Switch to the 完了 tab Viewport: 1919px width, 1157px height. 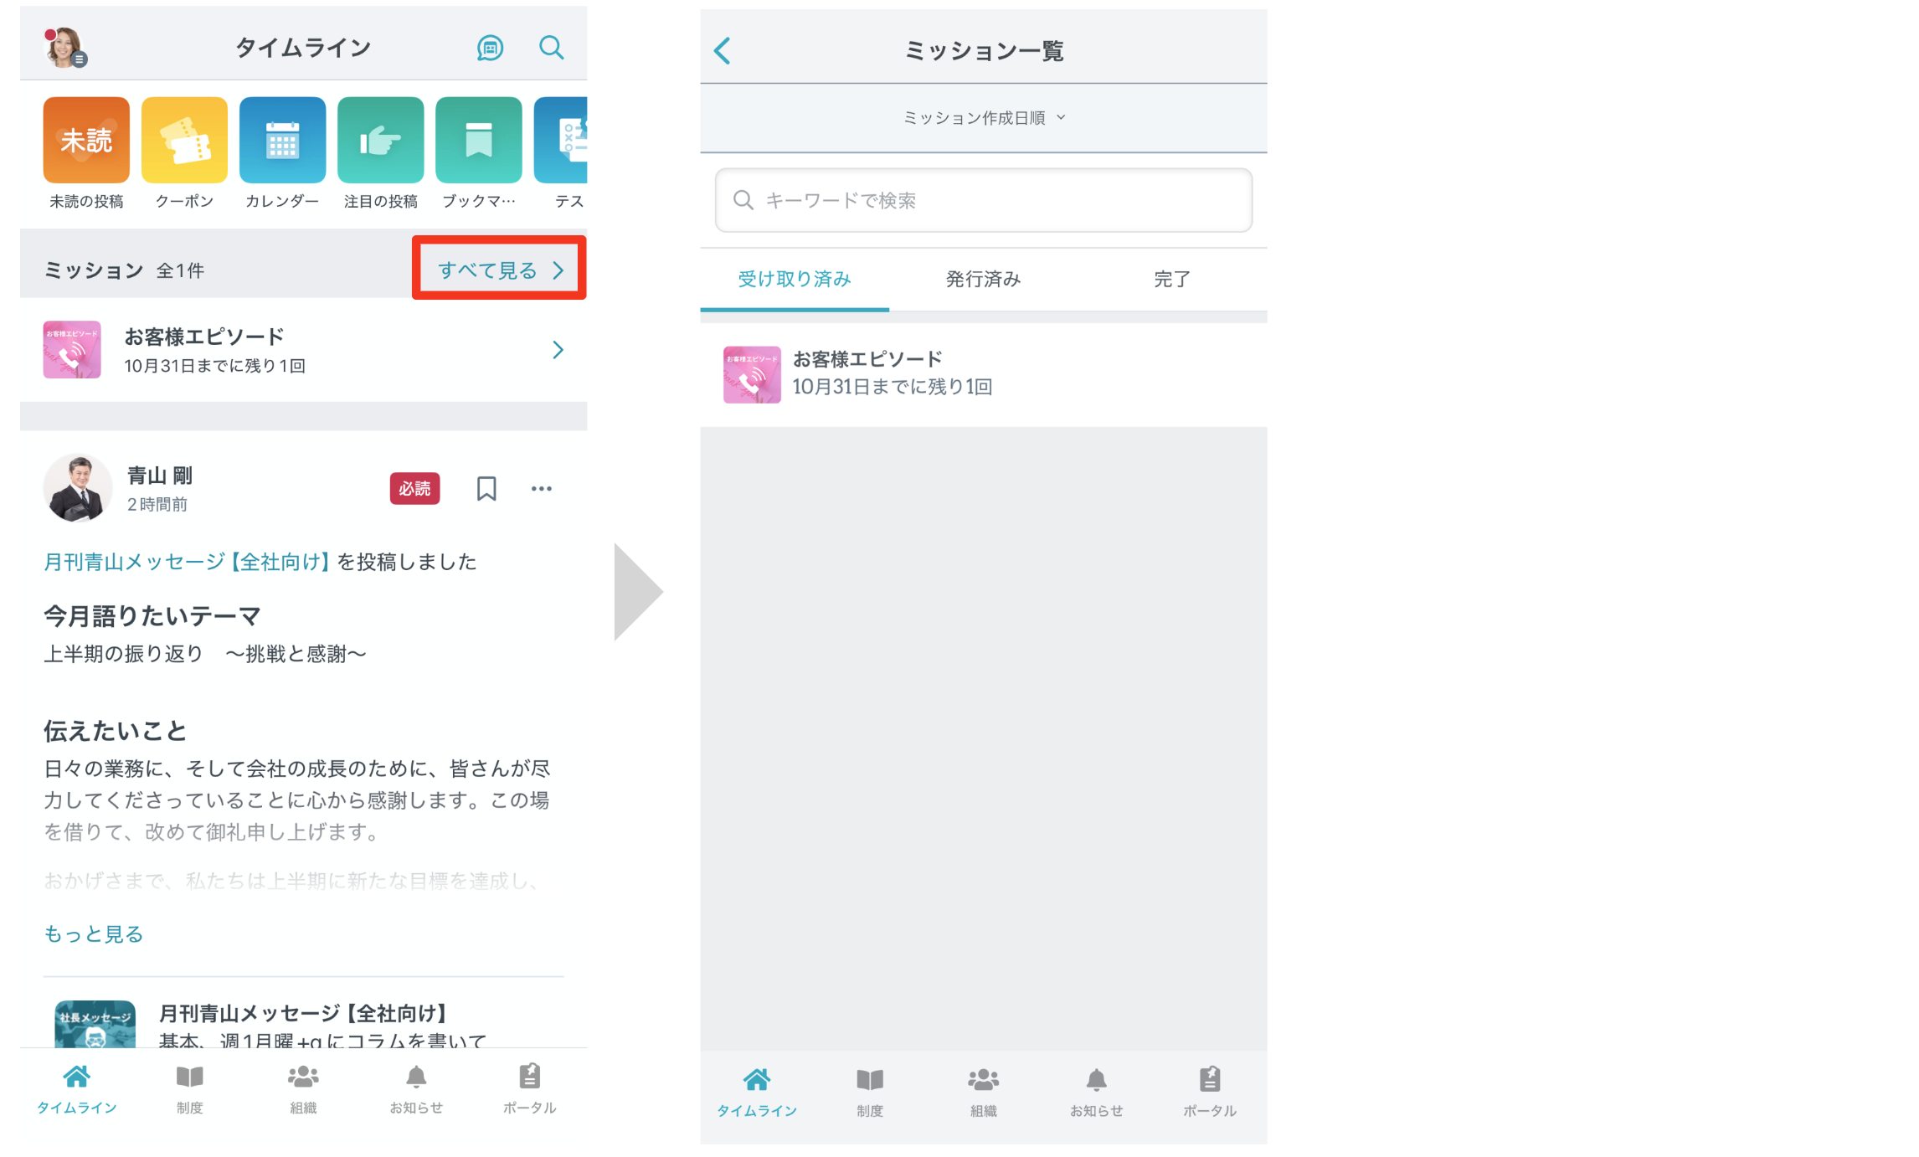pyautogui.click(x=1171, y=280)
